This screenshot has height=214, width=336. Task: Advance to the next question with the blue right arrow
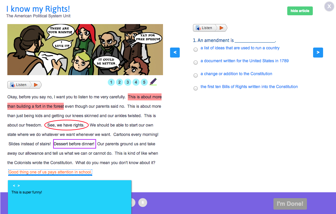pos(318,53)
